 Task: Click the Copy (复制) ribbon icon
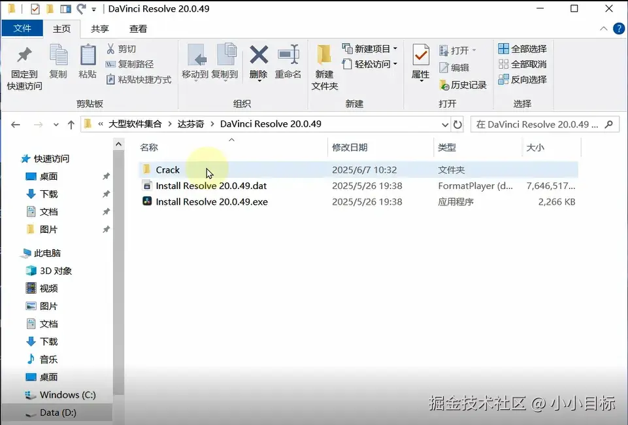point(58,55)
